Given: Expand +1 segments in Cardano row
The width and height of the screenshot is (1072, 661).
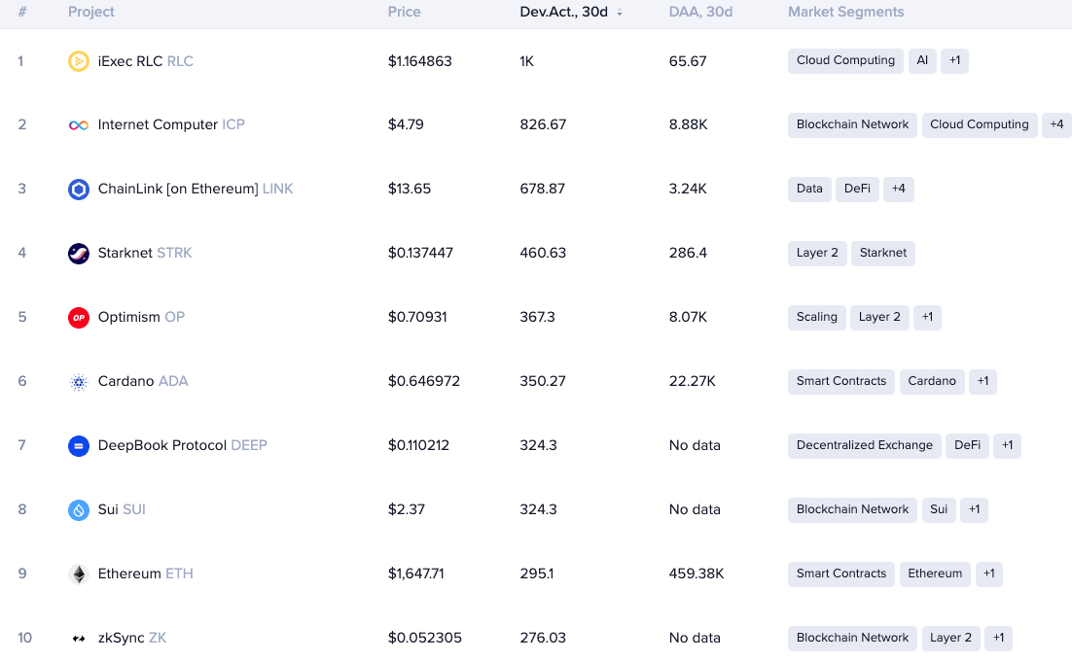Looking at the screenshot, I should tap(983, 382).
